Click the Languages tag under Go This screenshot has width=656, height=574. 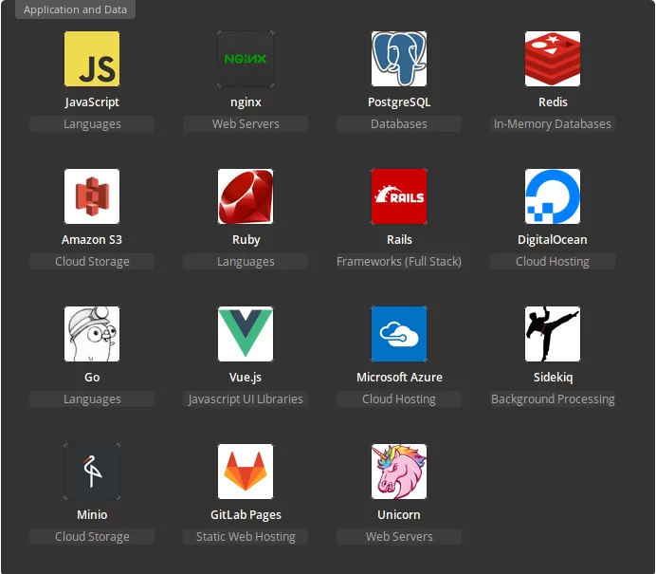pos(92,399)
